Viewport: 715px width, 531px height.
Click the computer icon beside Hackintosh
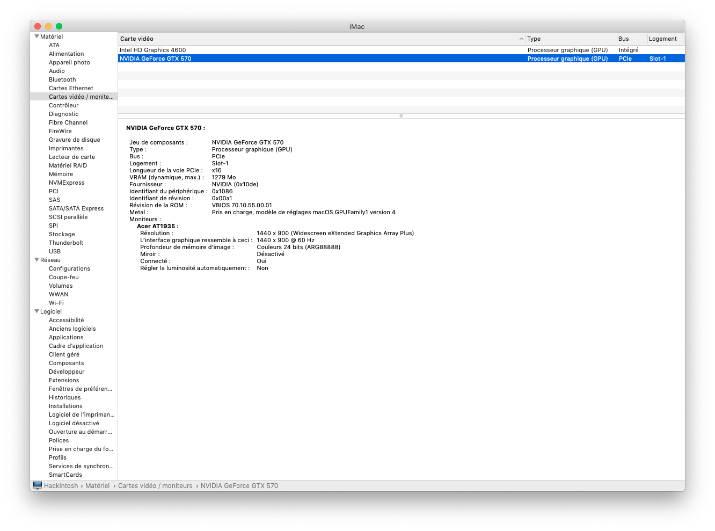point(38,485)
